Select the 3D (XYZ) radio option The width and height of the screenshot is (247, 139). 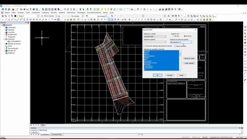tap(185, 36)
